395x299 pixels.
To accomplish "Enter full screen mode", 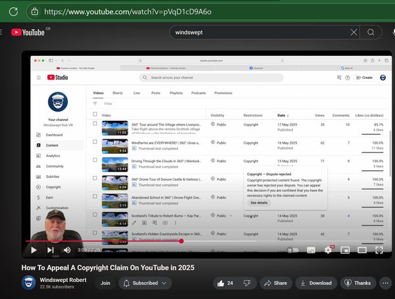I will pyautogui.click(x=379, y=250).
